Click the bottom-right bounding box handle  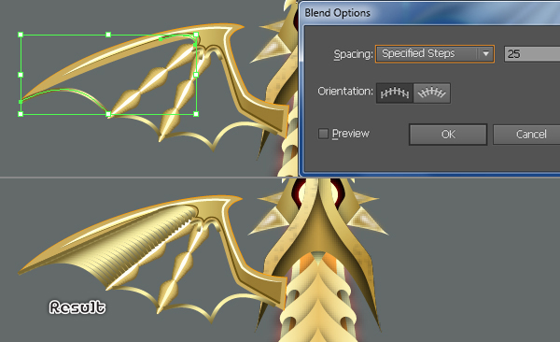pyautogui.click(x=196, y=114)
